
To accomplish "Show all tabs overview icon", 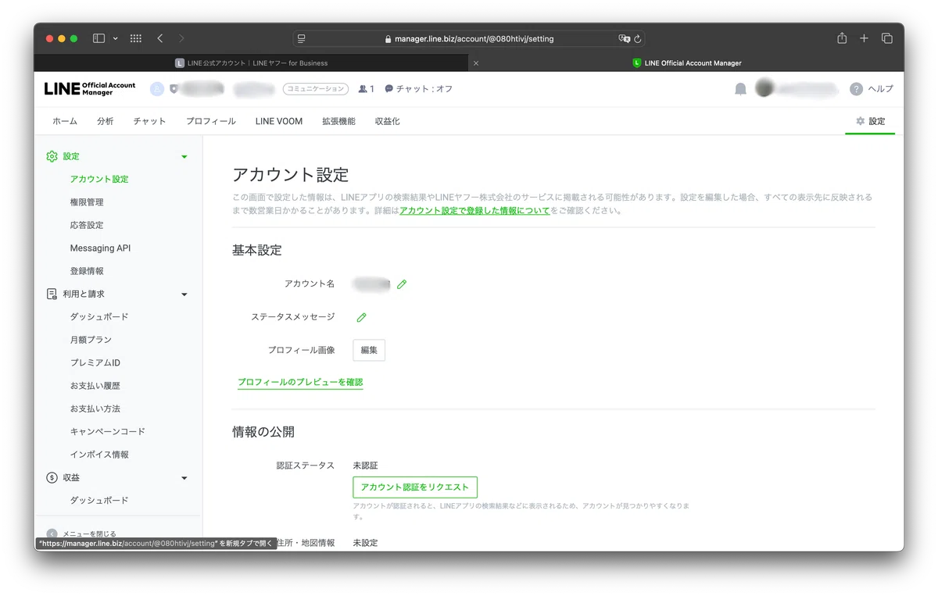I will pyautogui.click(x=887, y=38).
